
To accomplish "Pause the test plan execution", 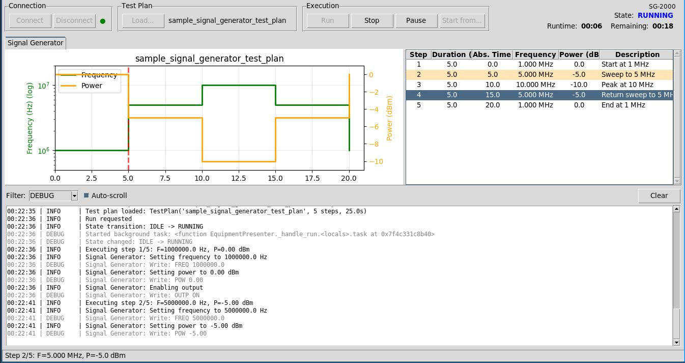I will (x=416, y=20).
